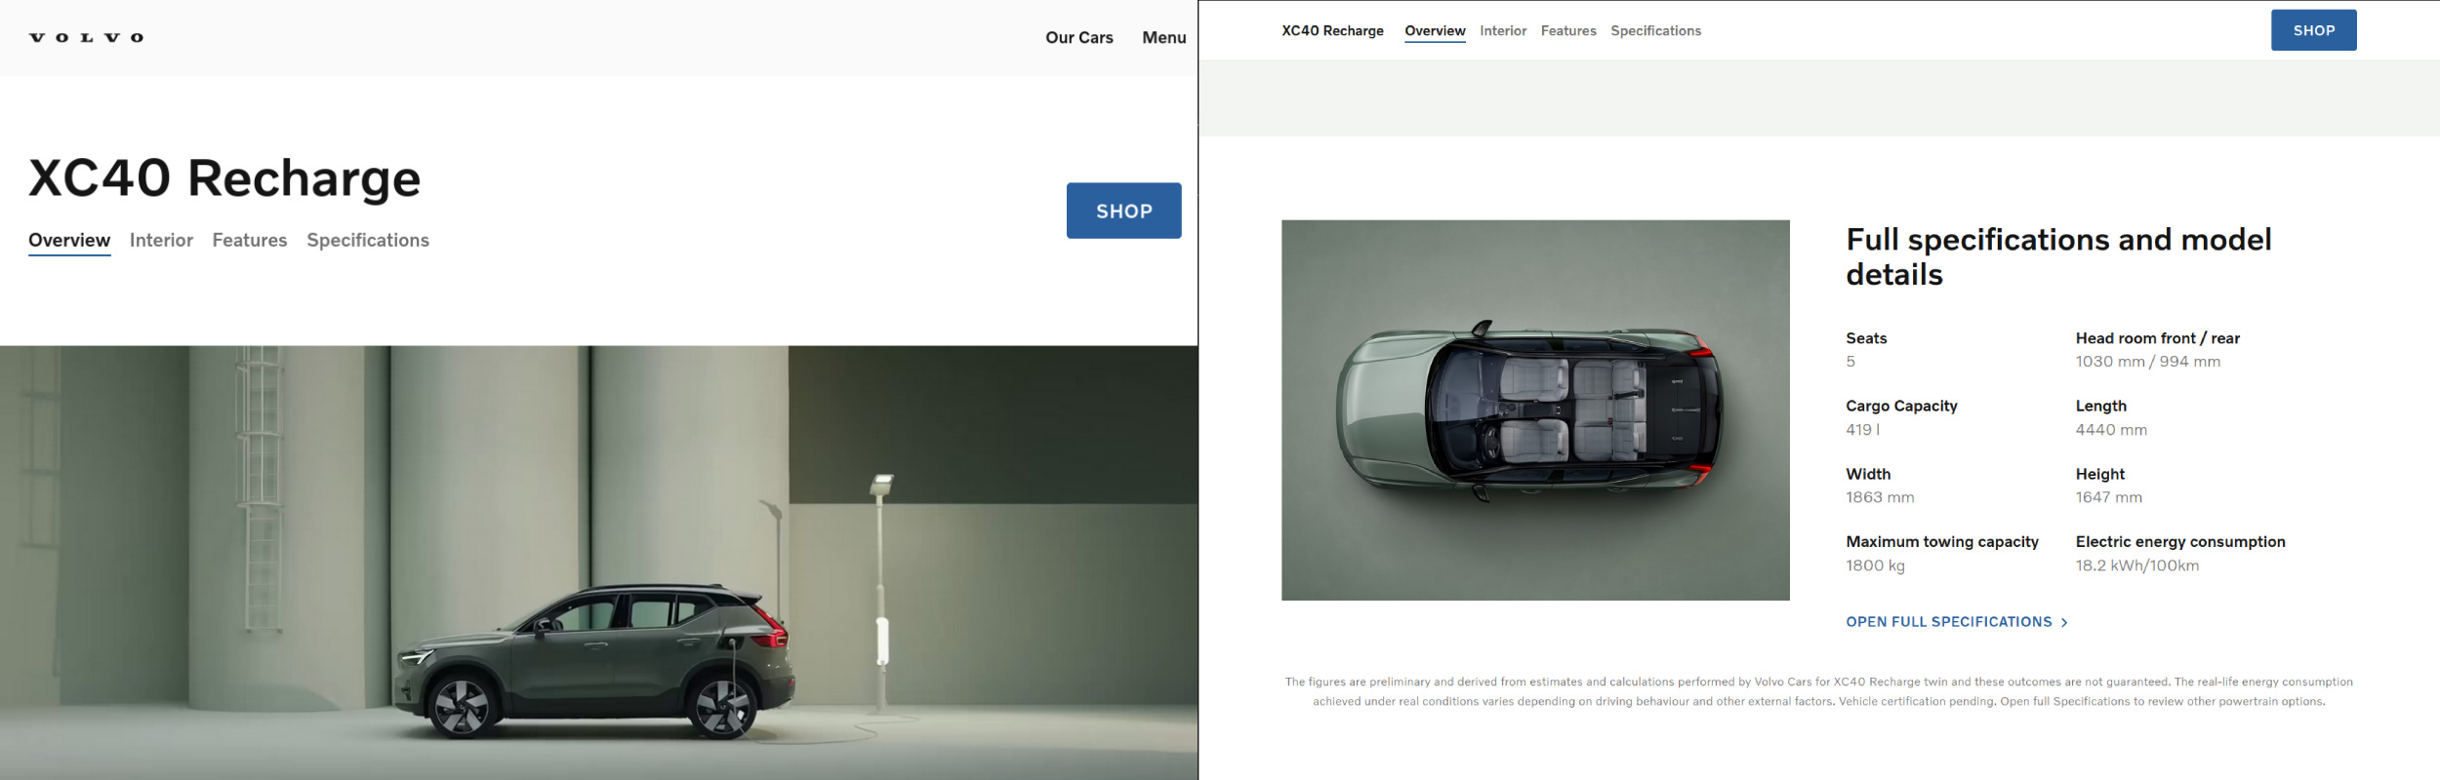The width and height of the screenshot is (2440, 780).
Task: Click the Volvo logo in the header
Action: pos(87,38)
